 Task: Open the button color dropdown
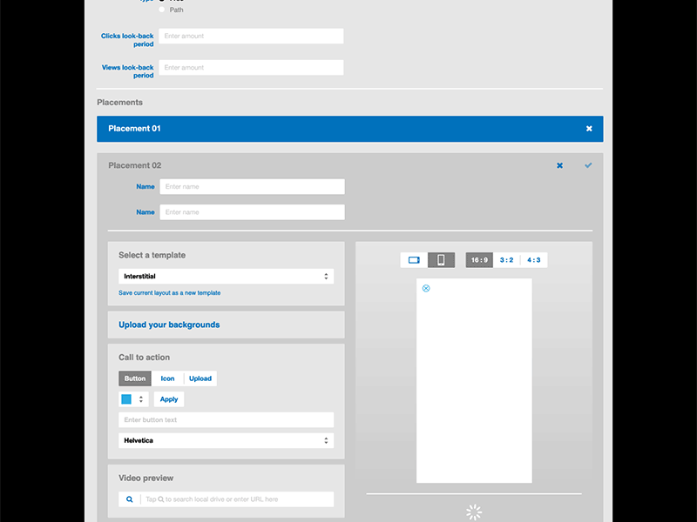[x=139, y=398]
